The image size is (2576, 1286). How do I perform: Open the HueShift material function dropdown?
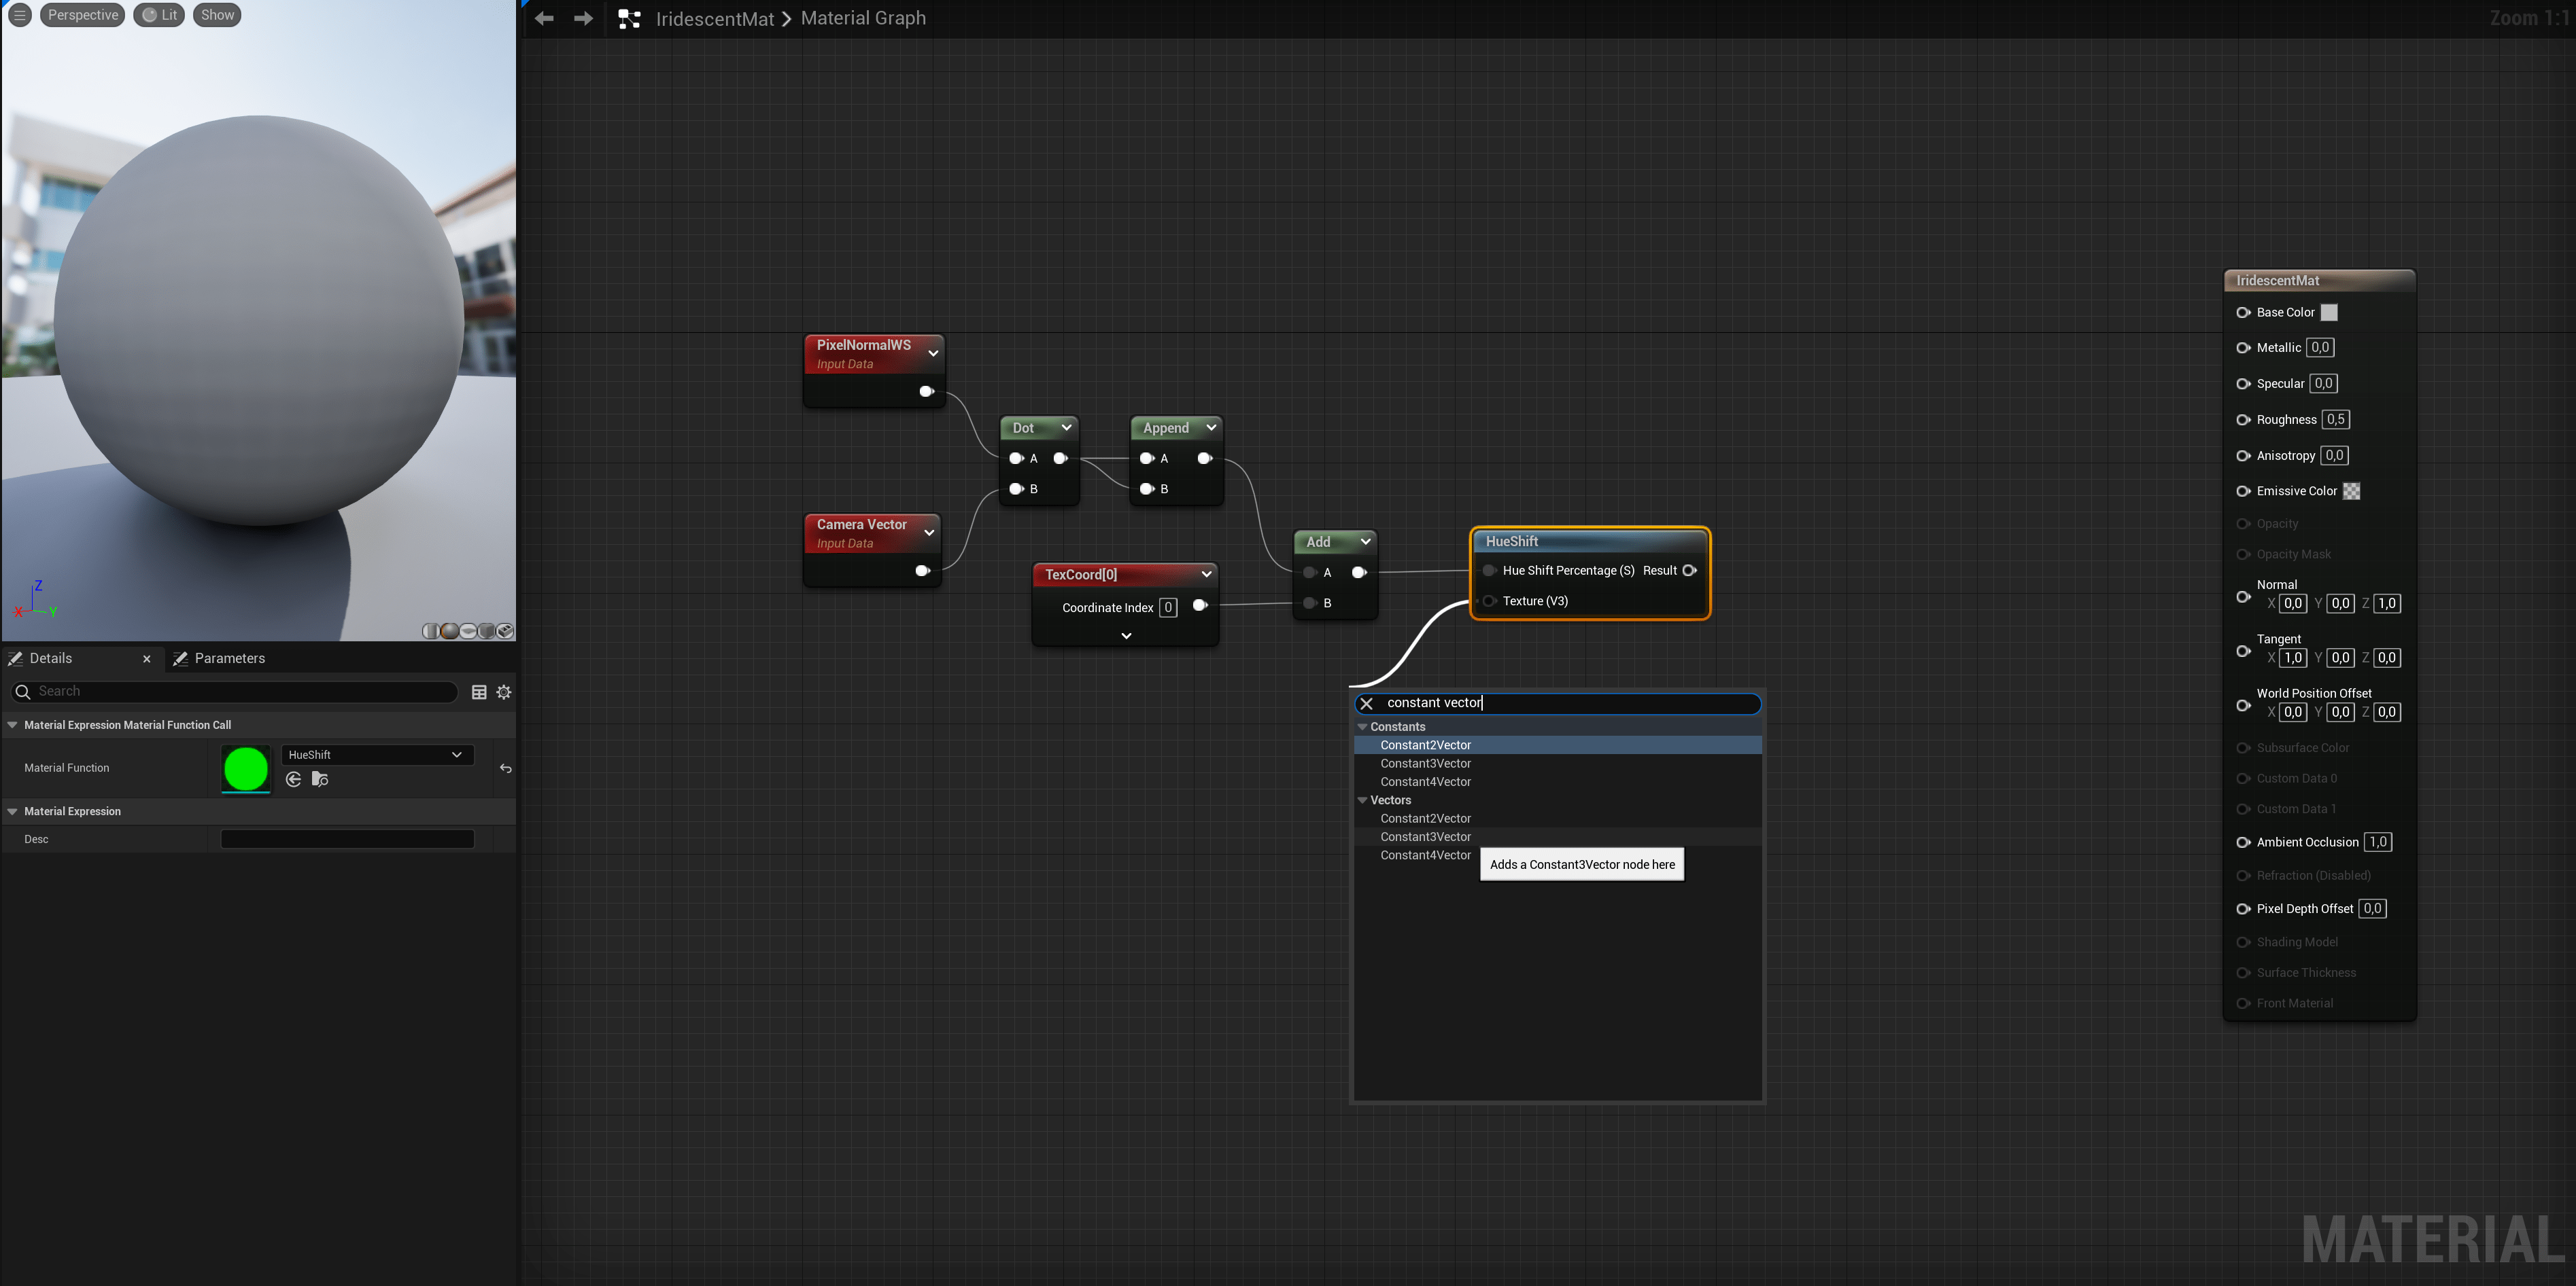377,755
